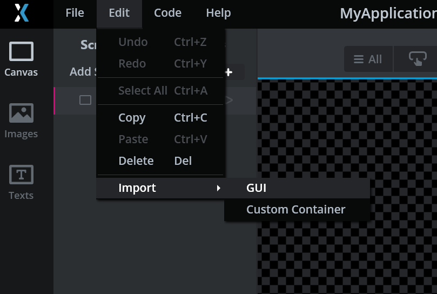The width and height of the screenshot is (437, 294).
Task: Open the Texts section
Action: point(21,183)
